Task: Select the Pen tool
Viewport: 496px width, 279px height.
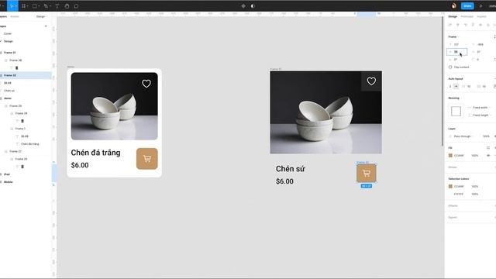Action: click(x=46, y=6)
